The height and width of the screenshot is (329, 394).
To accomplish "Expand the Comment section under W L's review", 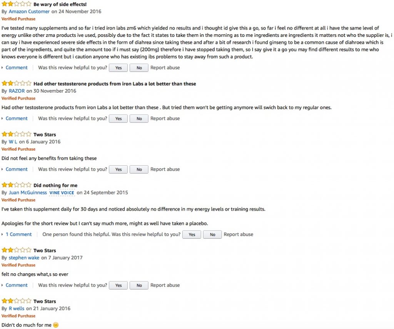I will point(17,169).
